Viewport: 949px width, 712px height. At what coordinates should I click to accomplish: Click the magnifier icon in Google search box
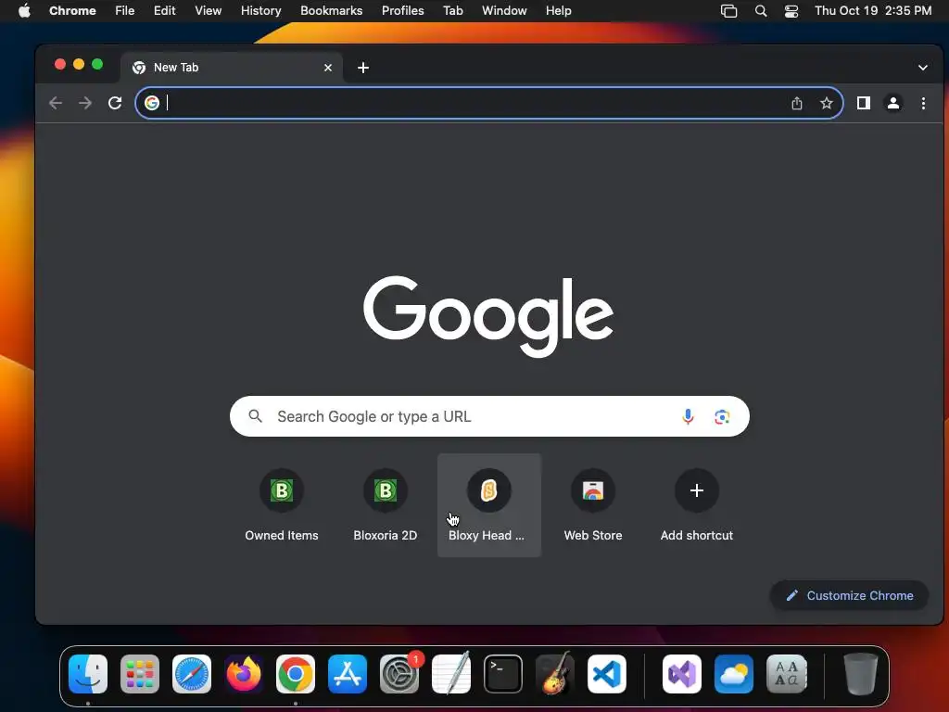click(256, 416)
